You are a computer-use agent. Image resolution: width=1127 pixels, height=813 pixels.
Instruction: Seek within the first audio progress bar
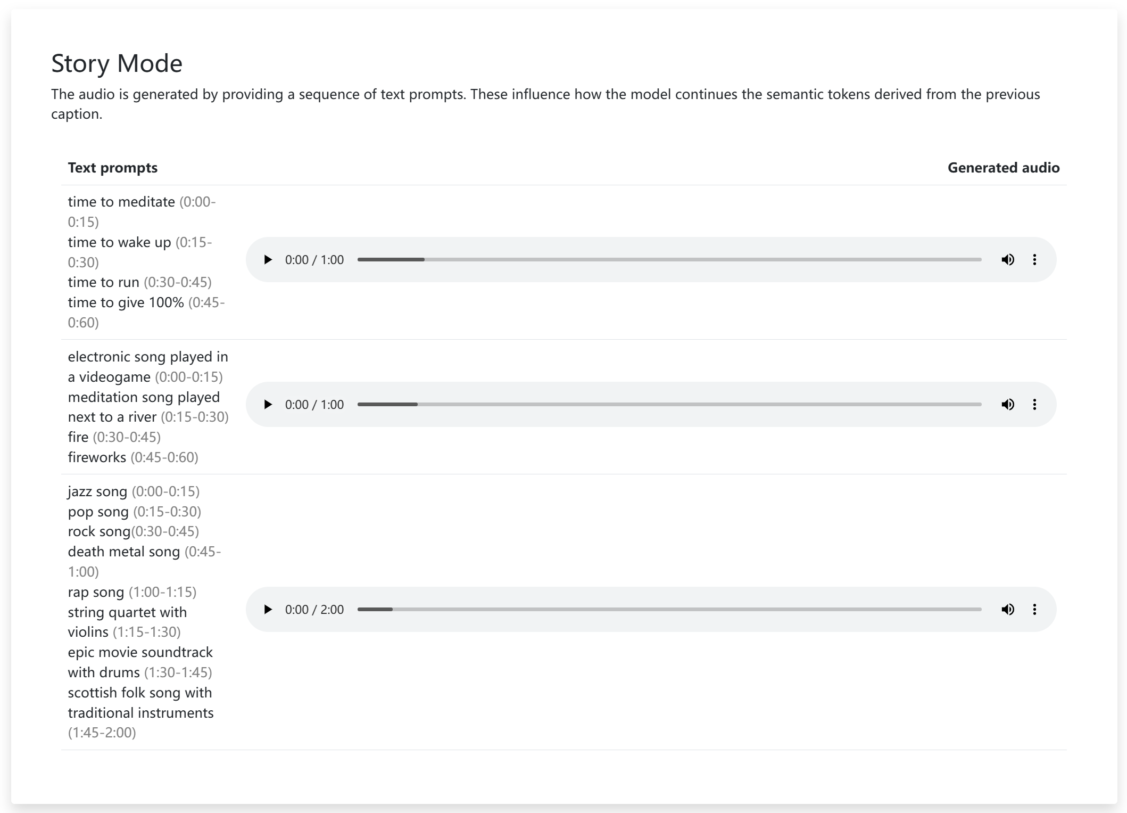point(669,260)
